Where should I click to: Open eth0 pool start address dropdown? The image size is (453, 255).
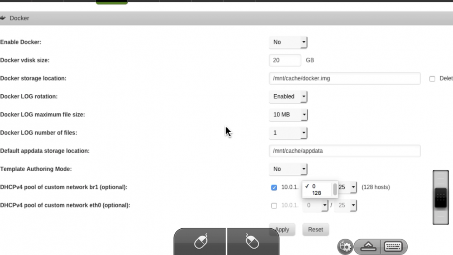[x=315, y=205]
